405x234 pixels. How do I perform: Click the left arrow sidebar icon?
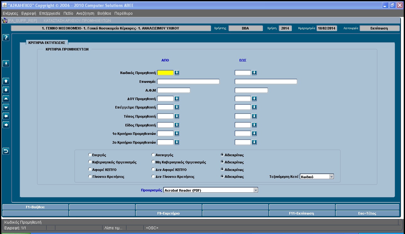tap(6, 116)
